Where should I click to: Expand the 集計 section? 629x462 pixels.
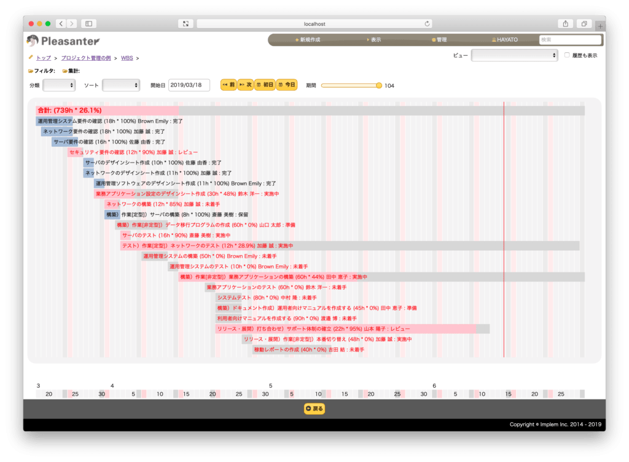pos(71,71)
